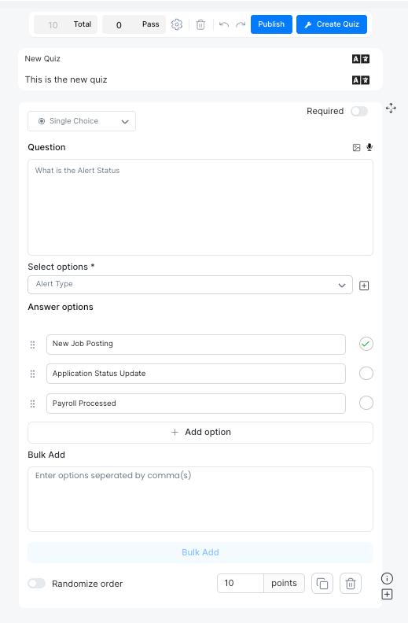Delete this question with bottom trash icon
Image resolution: width=408 pixels, height=623 pixels.
click(351, 583)
